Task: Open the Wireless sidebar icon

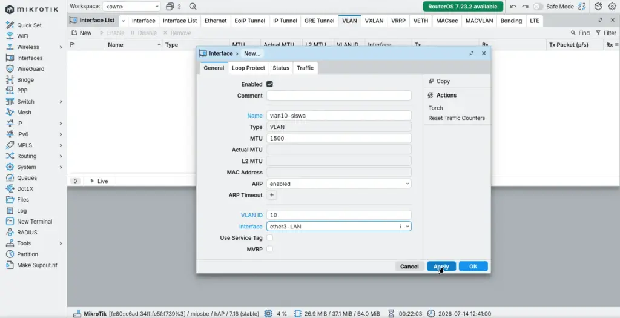Action: coord(10,47)
